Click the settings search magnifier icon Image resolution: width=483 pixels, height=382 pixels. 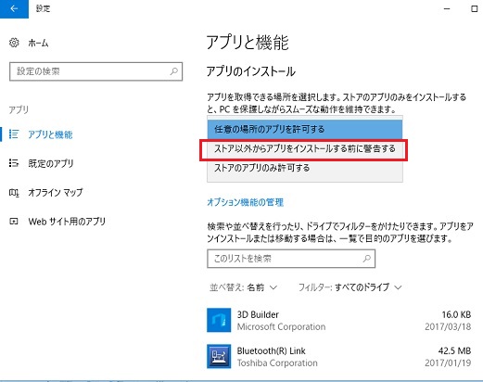174,71
